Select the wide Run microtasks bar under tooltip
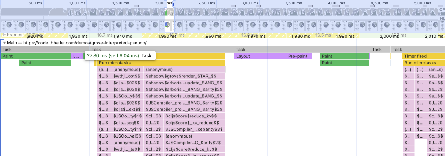The image size is (445, 156). (x=161, y=63)
